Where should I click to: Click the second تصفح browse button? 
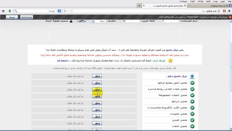click(x=97, y=83)
